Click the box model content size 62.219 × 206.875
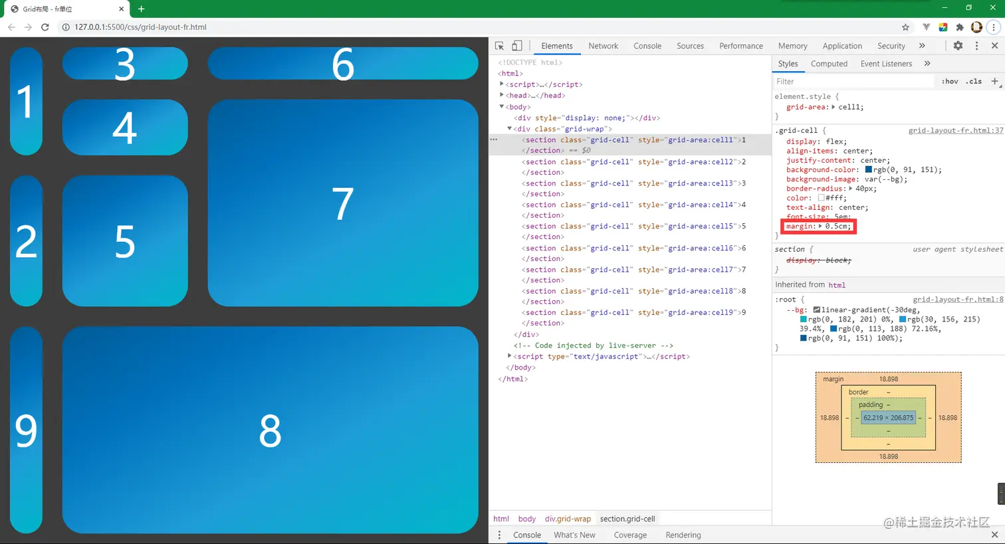The height and width of the screenshot is (544, 1005). tap(889, 418)
